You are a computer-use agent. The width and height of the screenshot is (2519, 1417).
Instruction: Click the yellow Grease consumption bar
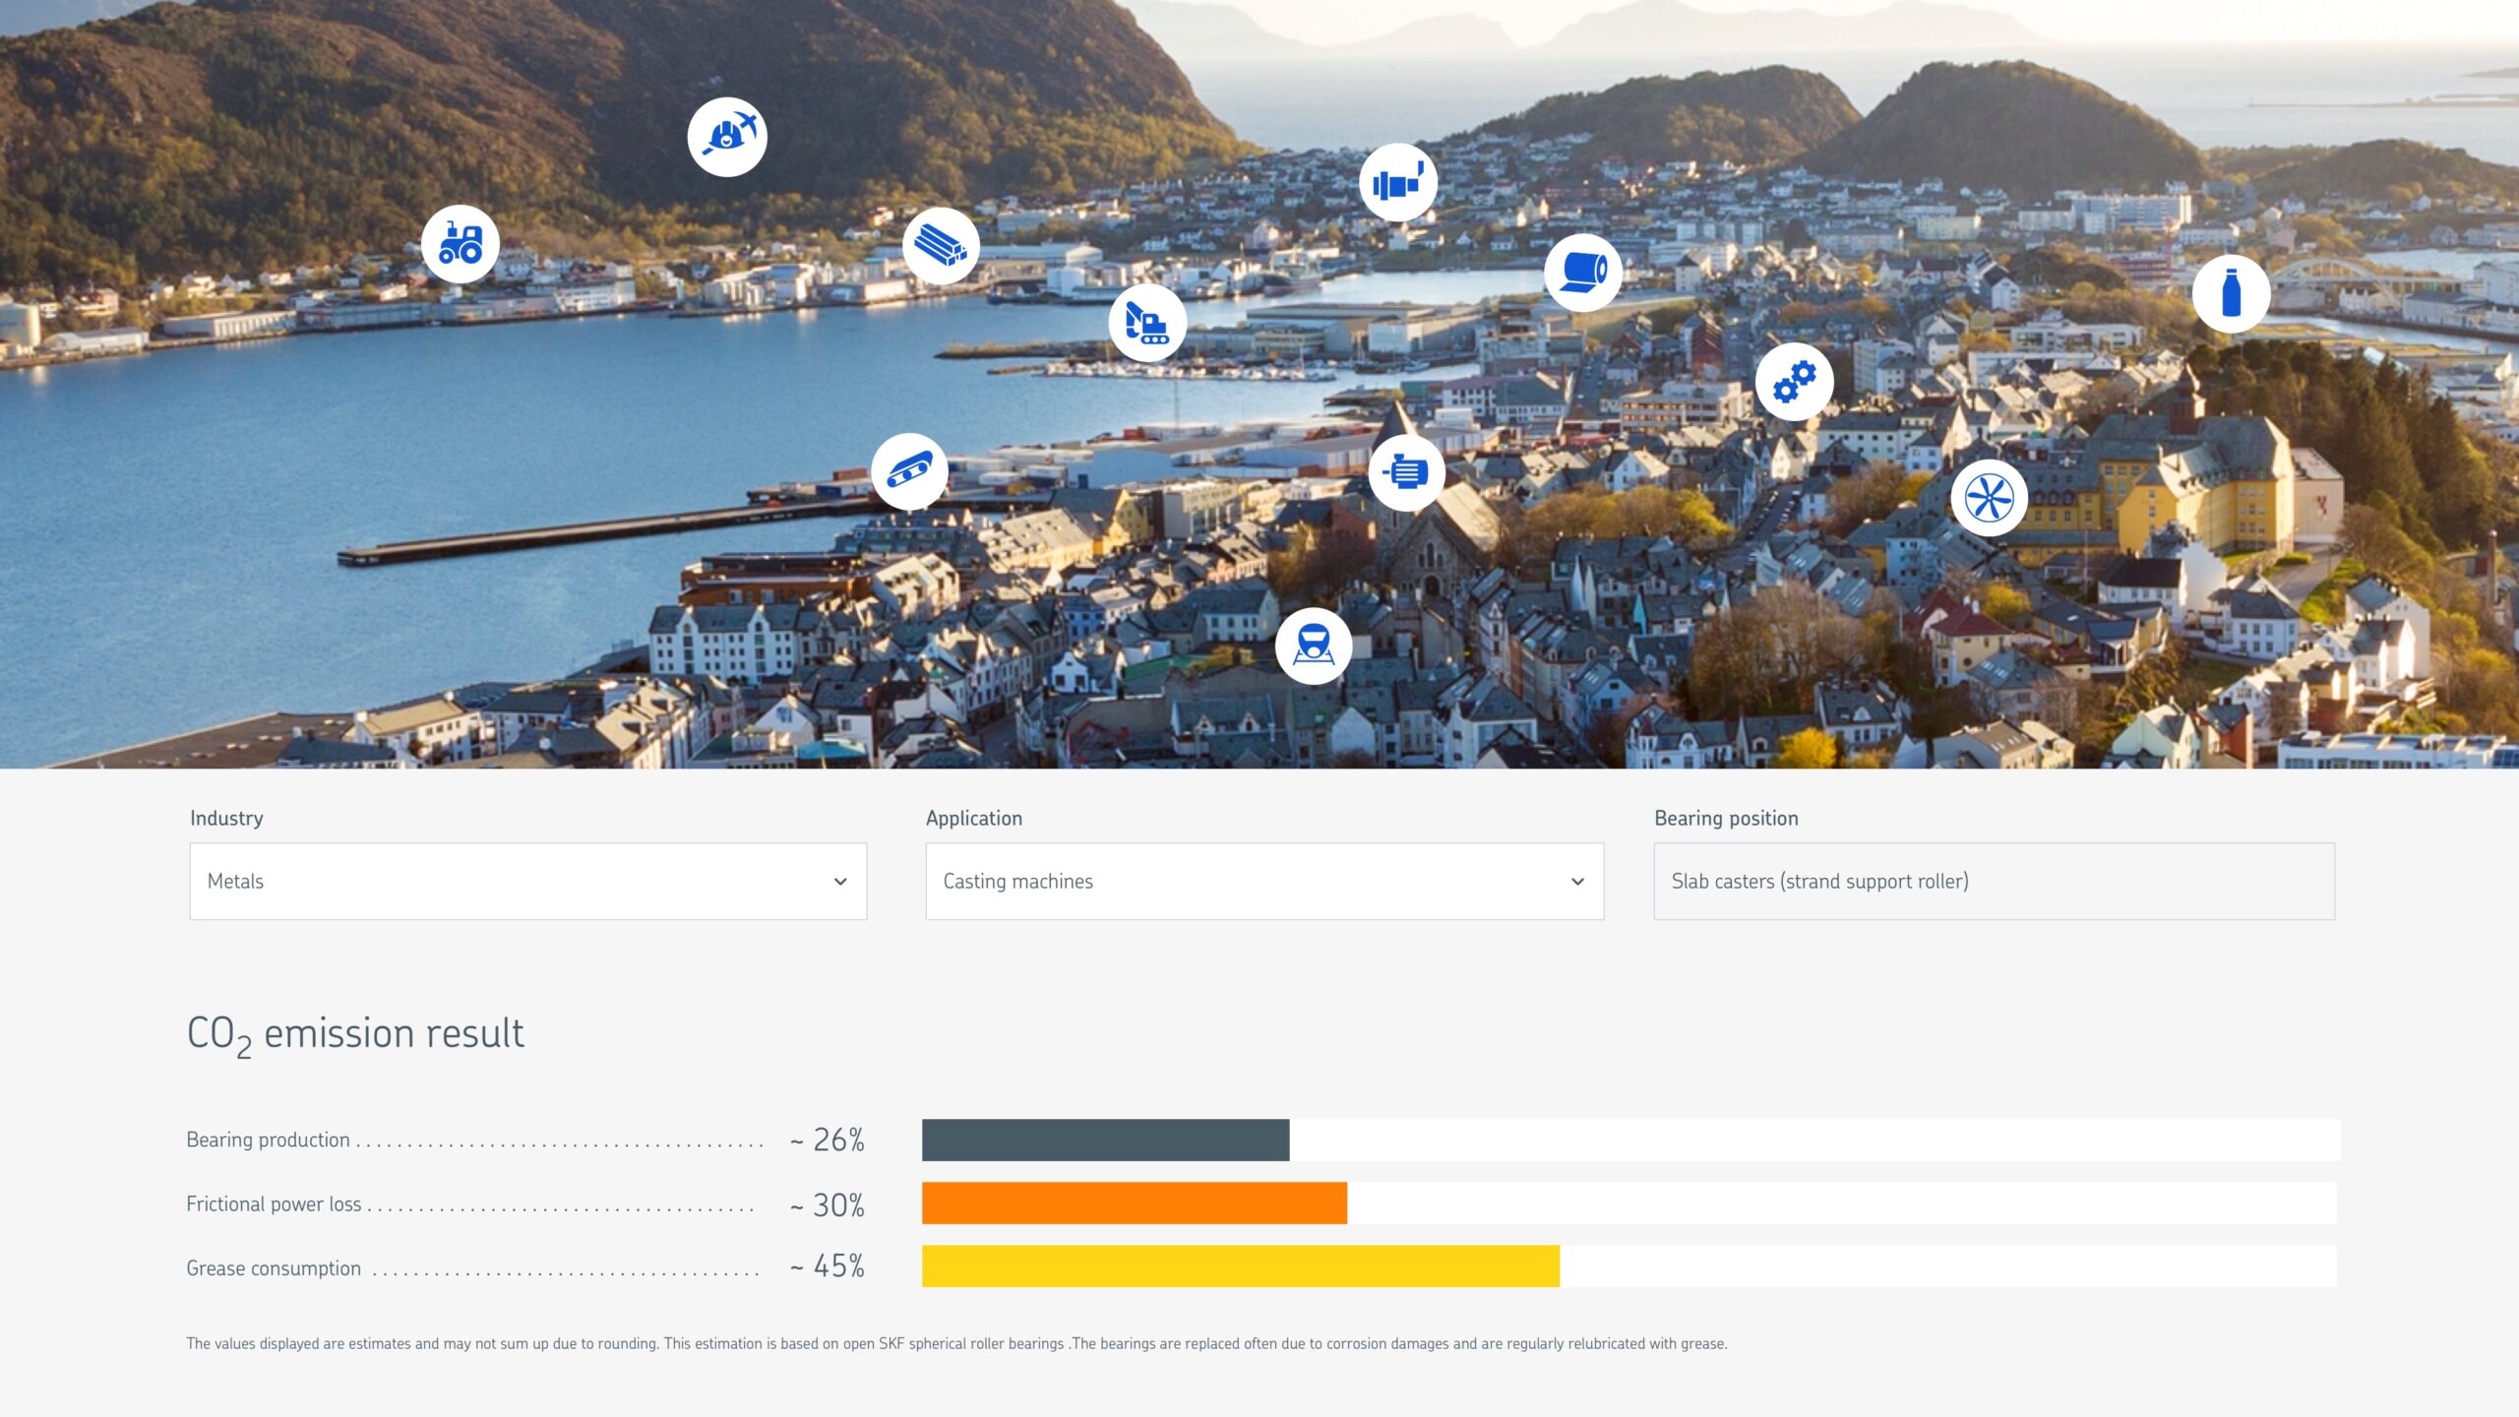click(1240, 1266)
